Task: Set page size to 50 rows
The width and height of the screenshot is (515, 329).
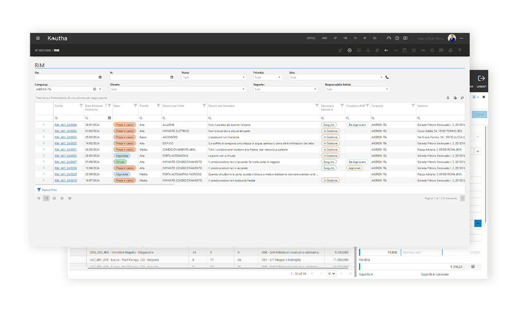Action: [70, 198]
